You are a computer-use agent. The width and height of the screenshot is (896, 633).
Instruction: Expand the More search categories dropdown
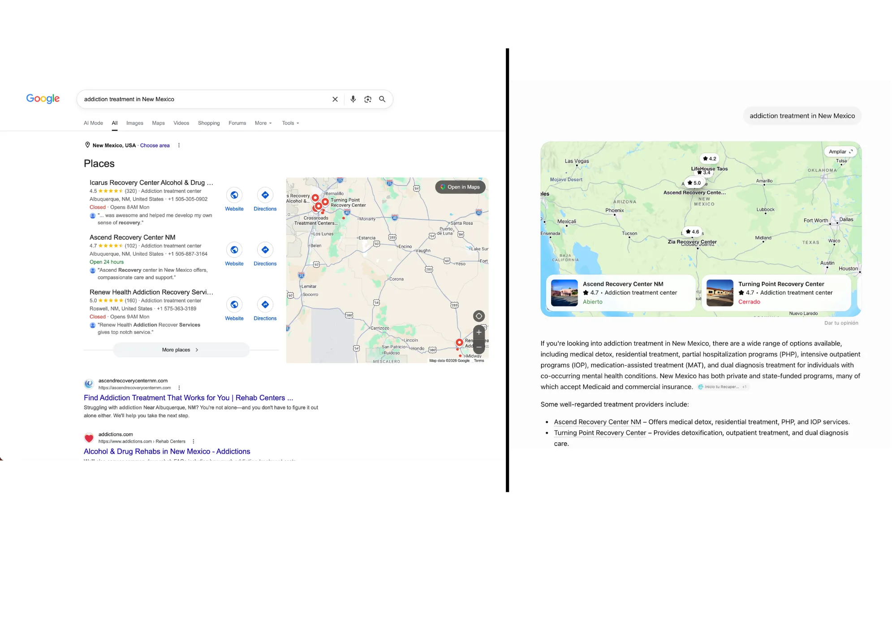pos(263,123)
